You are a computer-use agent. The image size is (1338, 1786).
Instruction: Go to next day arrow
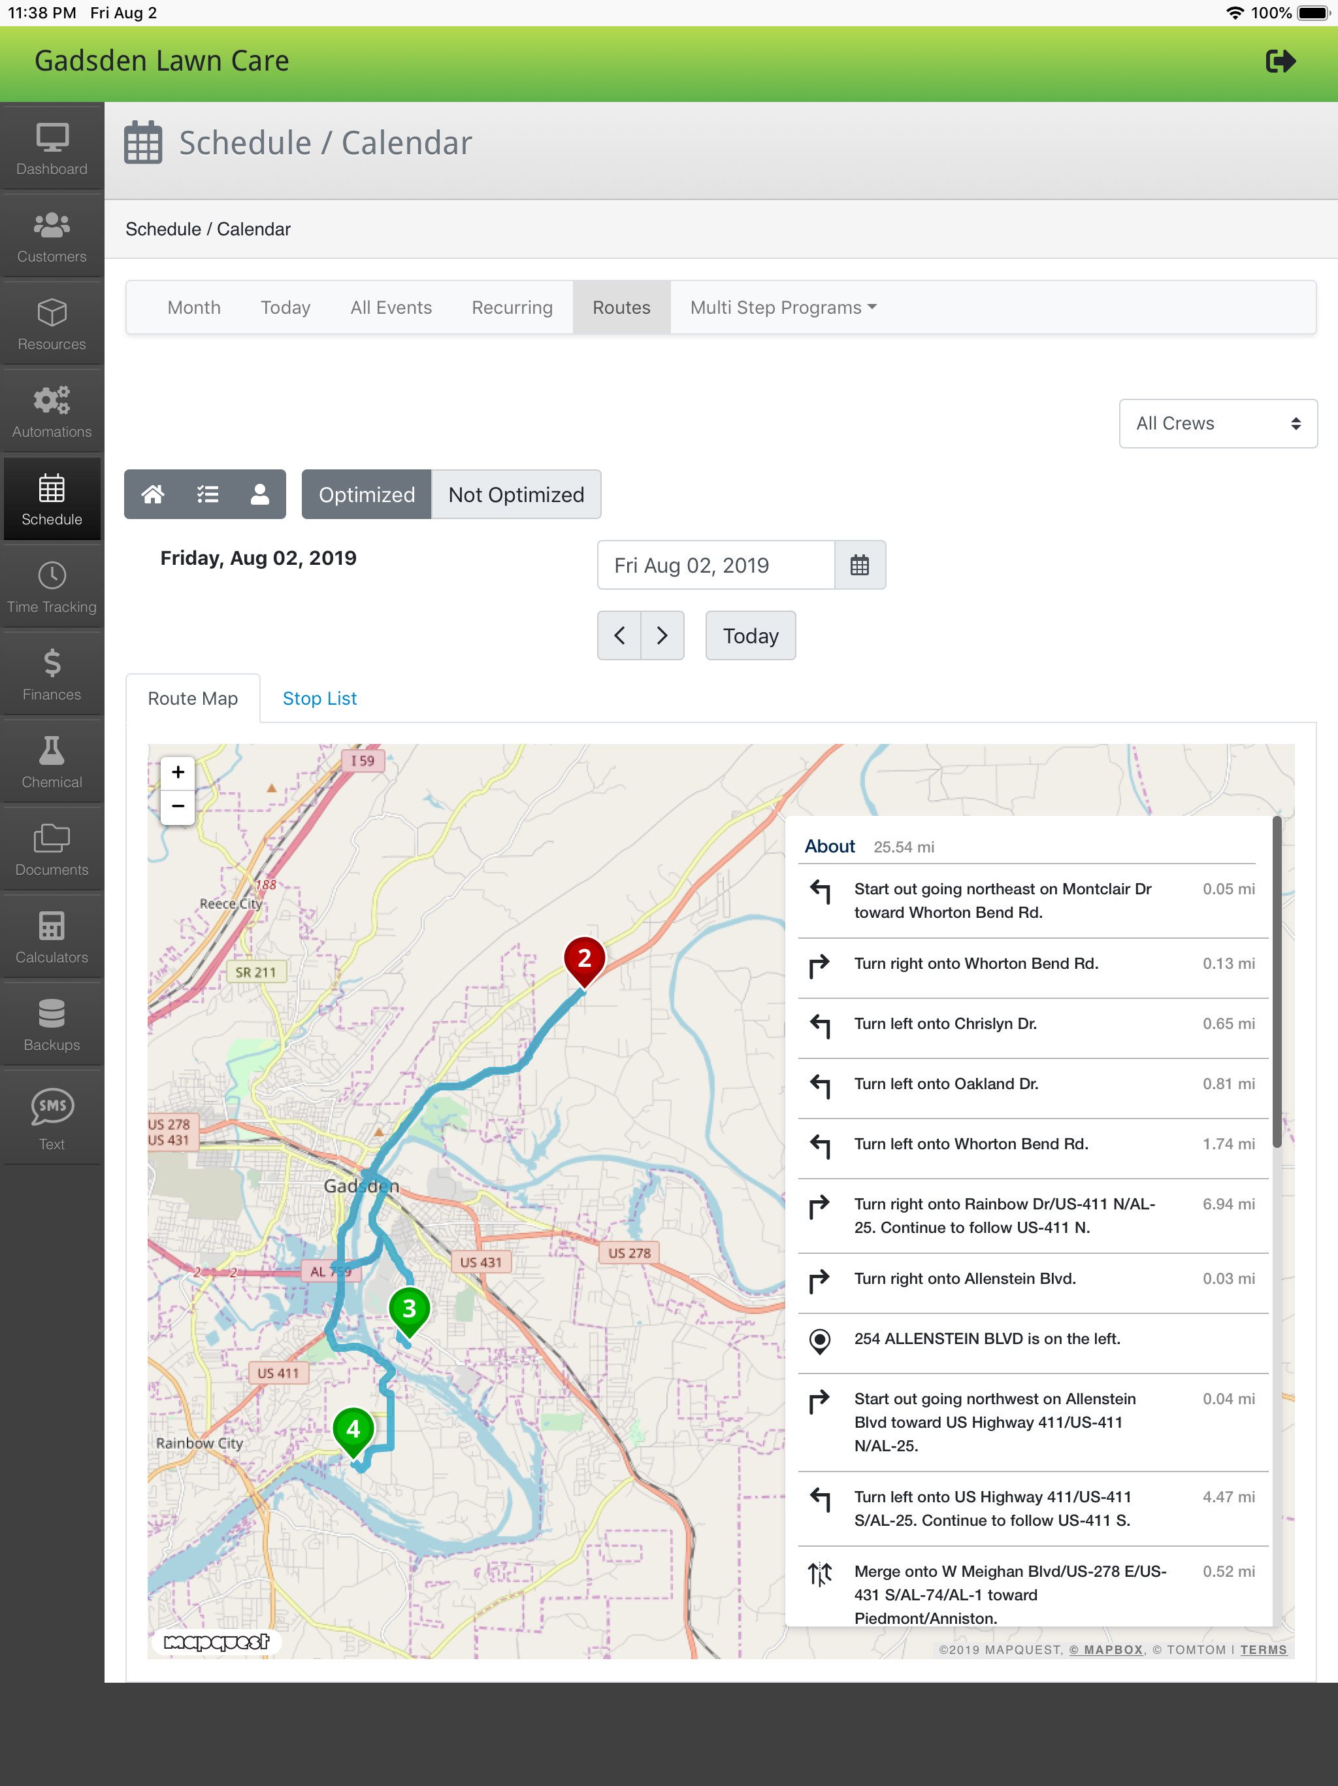point(662,635)
